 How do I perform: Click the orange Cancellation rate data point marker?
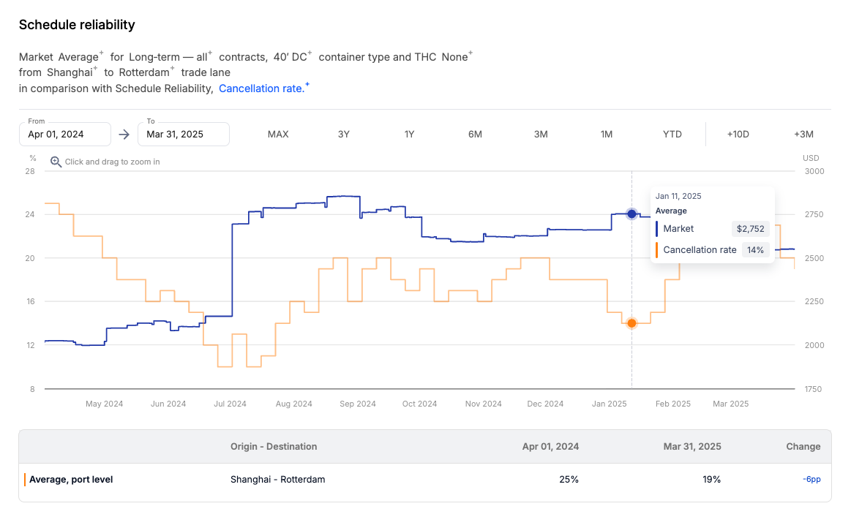631,322
